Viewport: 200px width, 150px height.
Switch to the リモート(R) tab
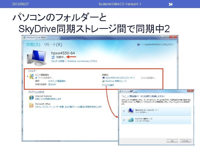[x=53, y=44]
